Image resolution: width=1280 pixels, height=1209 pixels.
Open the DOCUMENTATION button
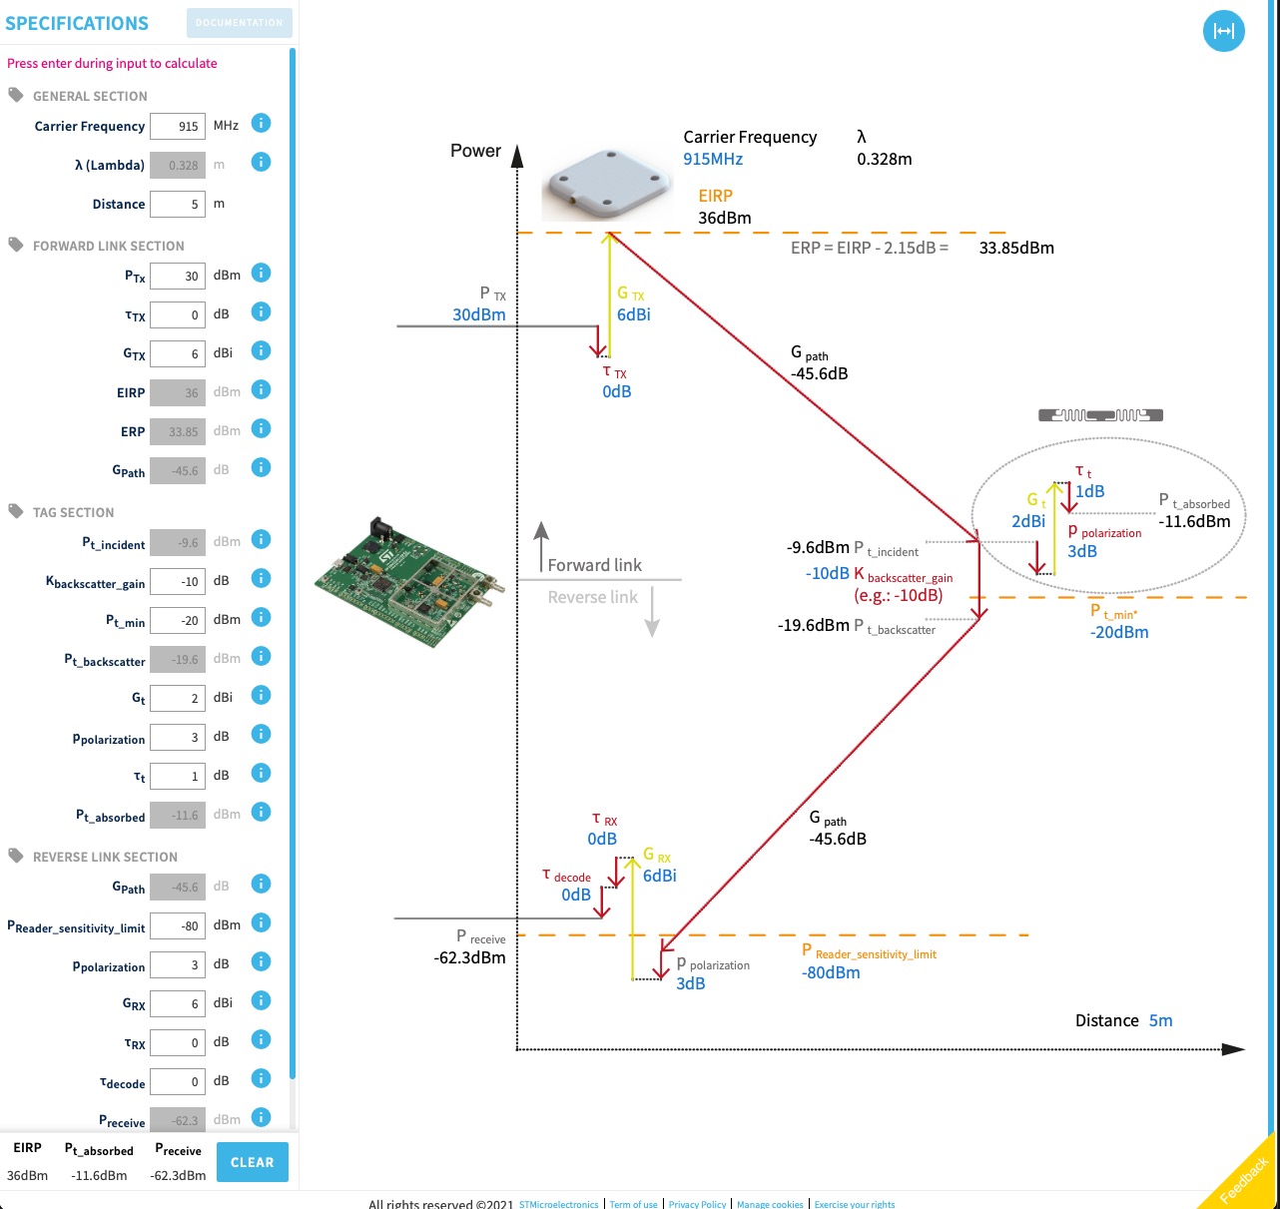[240, 23]
